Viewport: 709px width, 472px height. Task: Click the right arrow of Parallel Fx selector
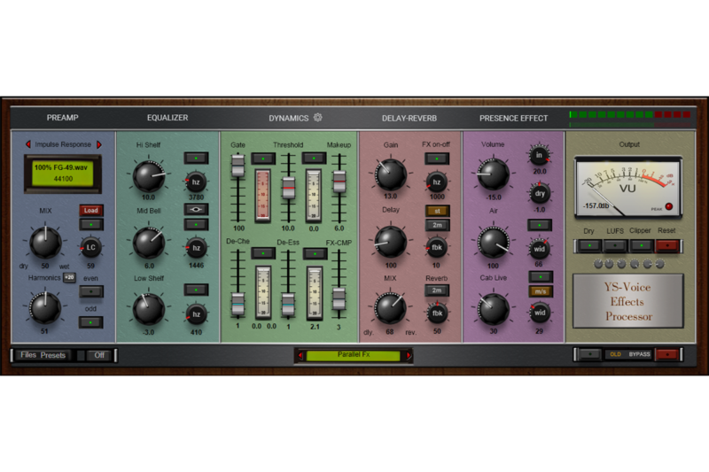tap(409, 355)
